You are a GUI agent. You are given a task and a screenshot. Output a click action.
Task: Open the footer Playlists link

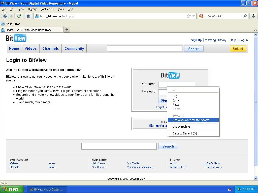pos(14,167)
